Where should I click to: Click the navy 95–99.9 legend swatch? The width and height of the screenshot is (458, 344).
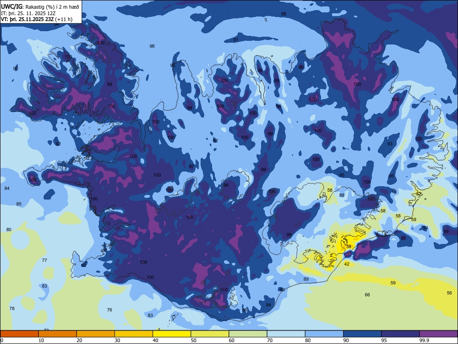[x=400, y=334]
